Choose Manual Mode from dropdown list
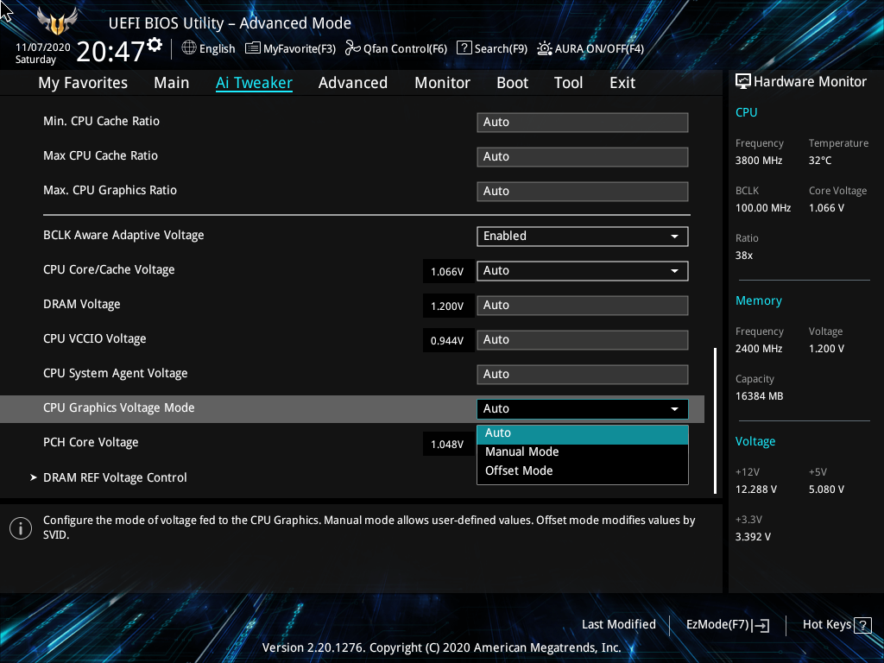This screenshot has height=663, width=884. tap(583, 452)
